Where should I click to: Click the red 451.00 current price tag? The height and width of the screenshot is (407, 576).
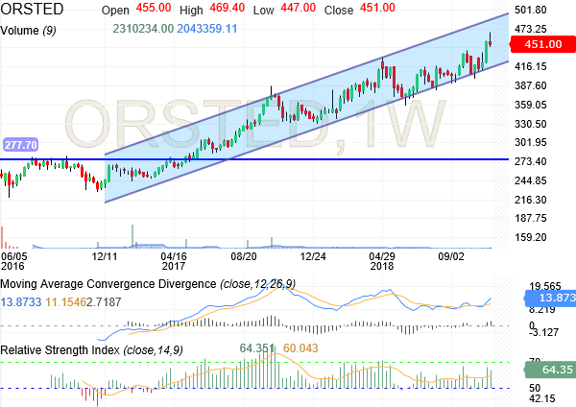coord(542,44)
